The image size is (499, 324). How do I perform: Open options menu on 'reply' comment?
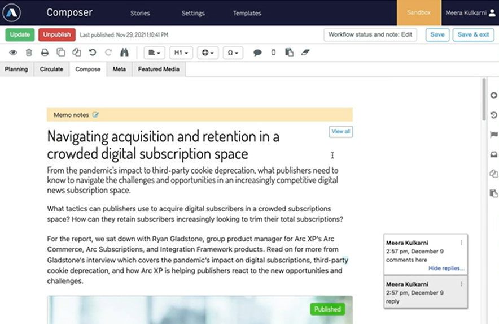click(x=461, y=284)
